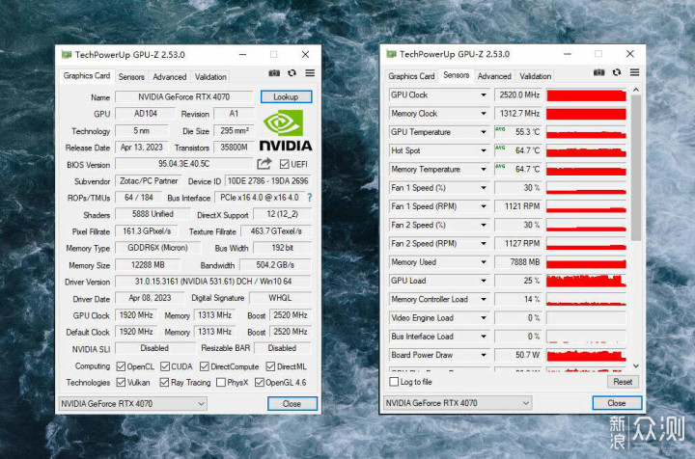
Task: Open the Fan 1 Speed (RPM) dropdown
Action: point(484,206)
